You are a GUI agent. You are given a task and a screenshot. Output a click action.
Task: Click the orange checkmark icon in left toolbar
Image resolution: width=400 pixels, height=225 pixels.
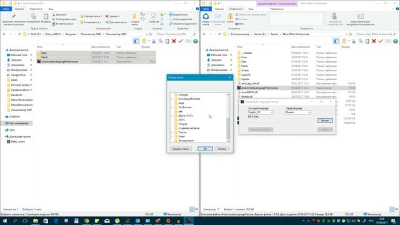point(181,41)
